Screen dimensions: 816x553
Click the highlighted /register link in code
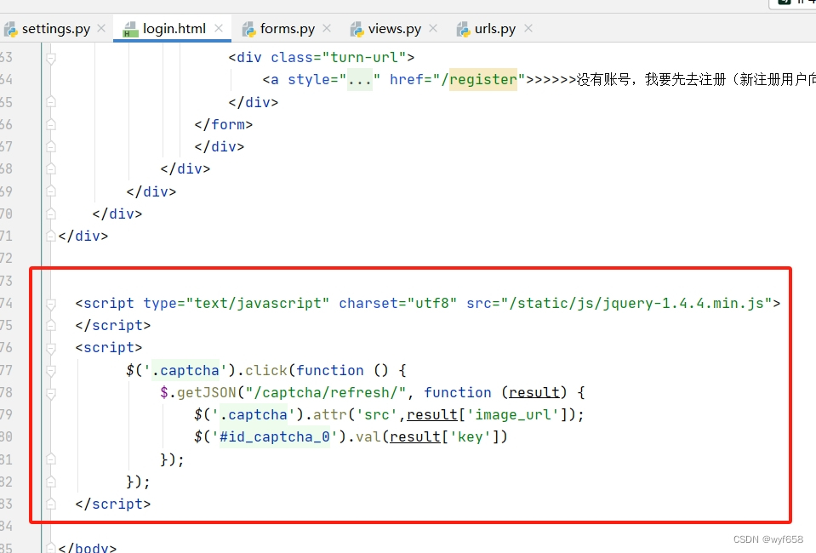pos(482,79)
